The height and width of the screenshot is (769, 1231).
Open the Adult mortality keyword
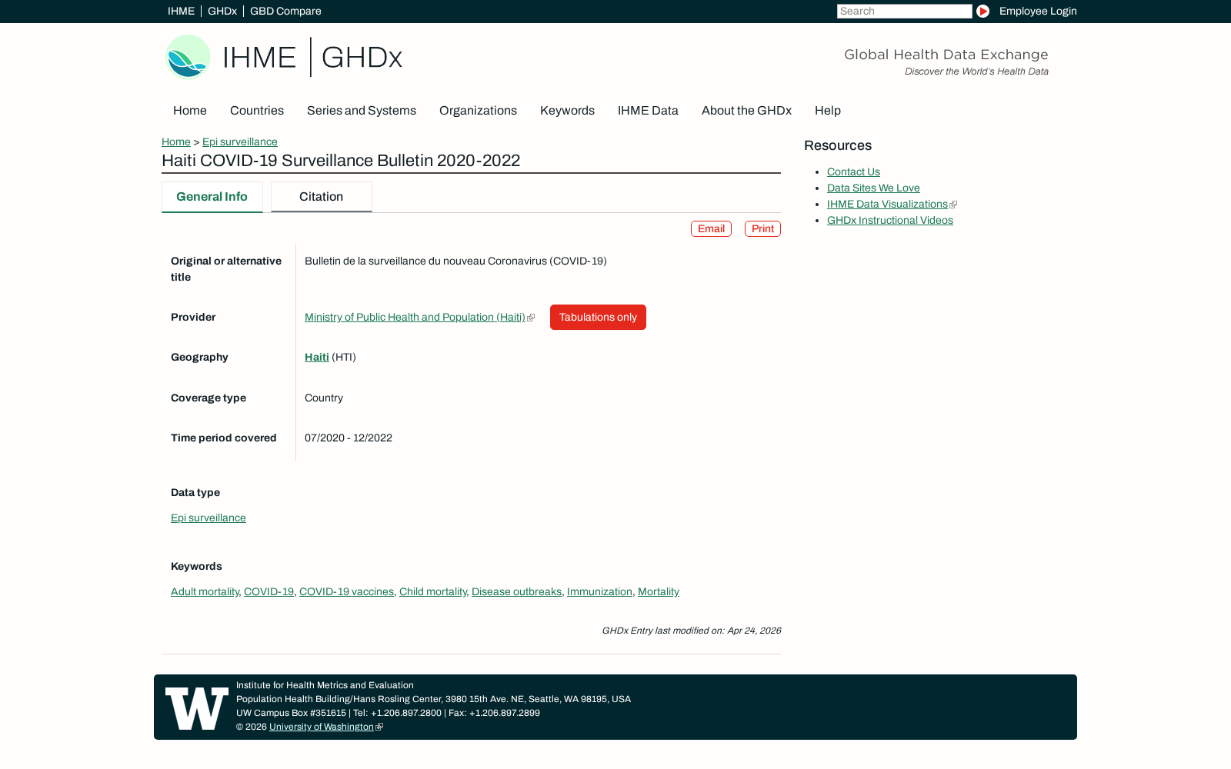point(205,591)
